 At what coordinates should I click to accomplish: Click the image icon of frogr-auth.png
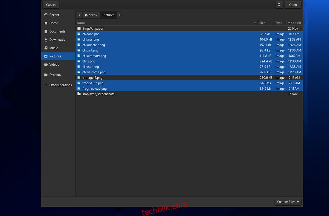pos(79,83)
